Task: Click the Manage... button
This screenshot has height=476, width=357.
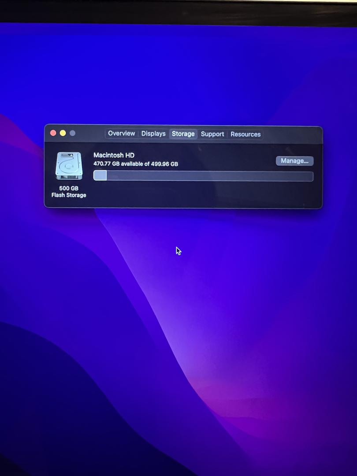Action: point(294,161)
